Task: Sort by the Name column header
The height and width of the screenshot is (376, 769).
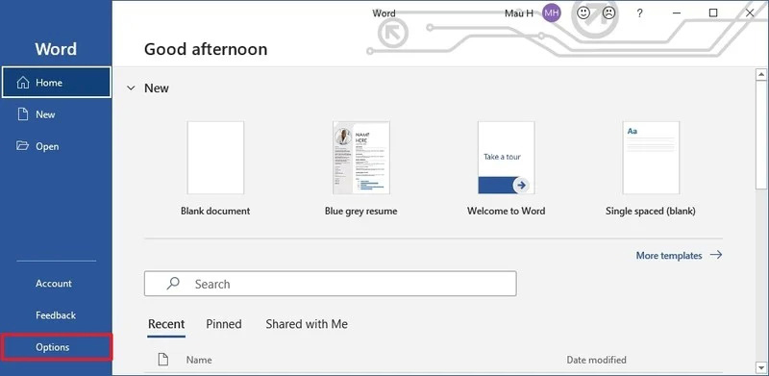Action: (x=199, y=360)
